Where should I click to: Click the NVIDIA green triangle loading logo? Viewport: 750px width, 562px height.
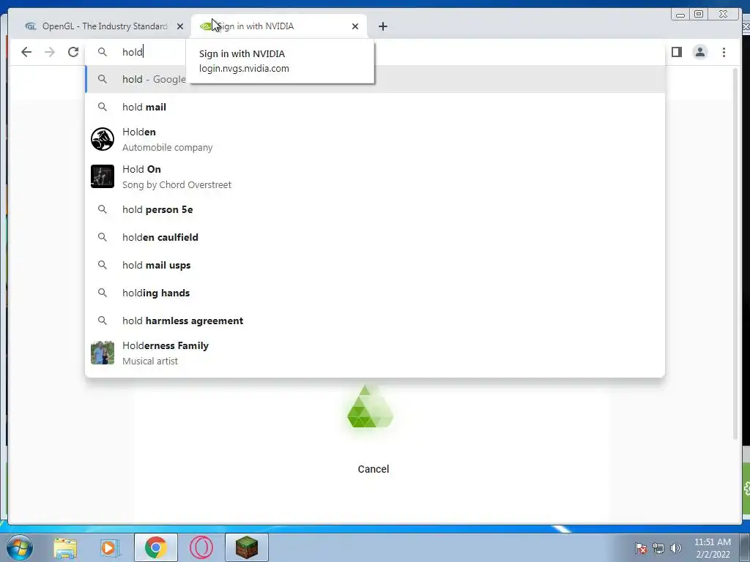point(370,407)
